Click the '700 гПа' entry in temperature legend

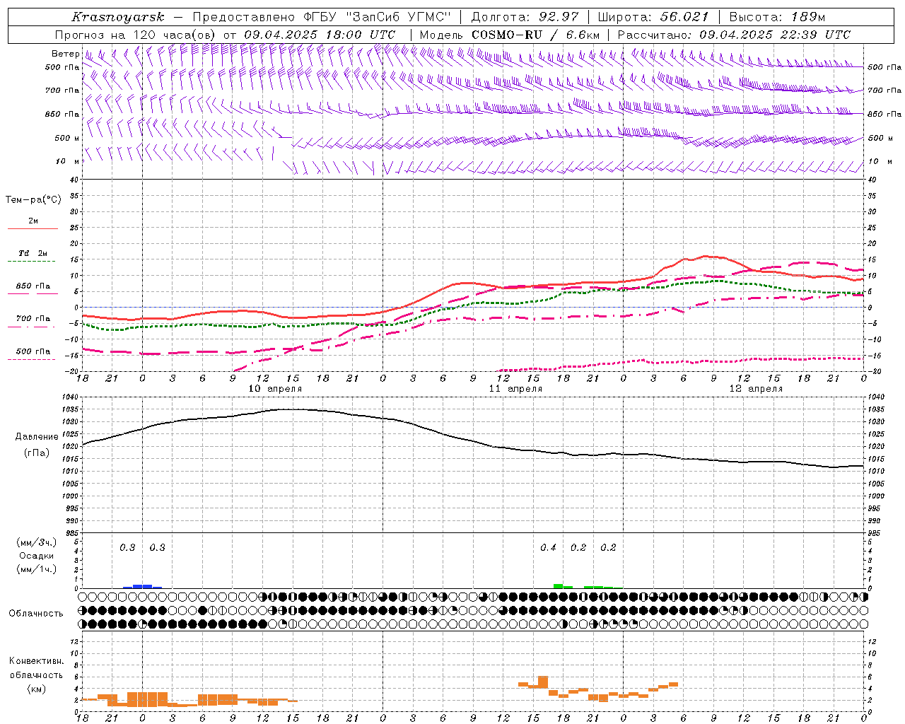pos(33,318)
